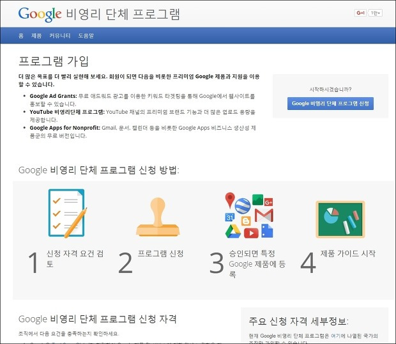Click the Gmail envelope icon
Viewport: 396px width, 344px height.
click(x=264, y=215)
